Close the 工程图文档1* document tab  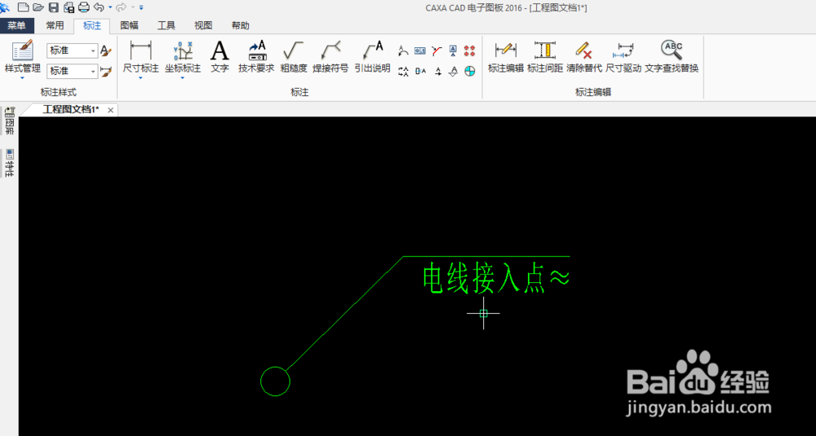coord(110,110)
